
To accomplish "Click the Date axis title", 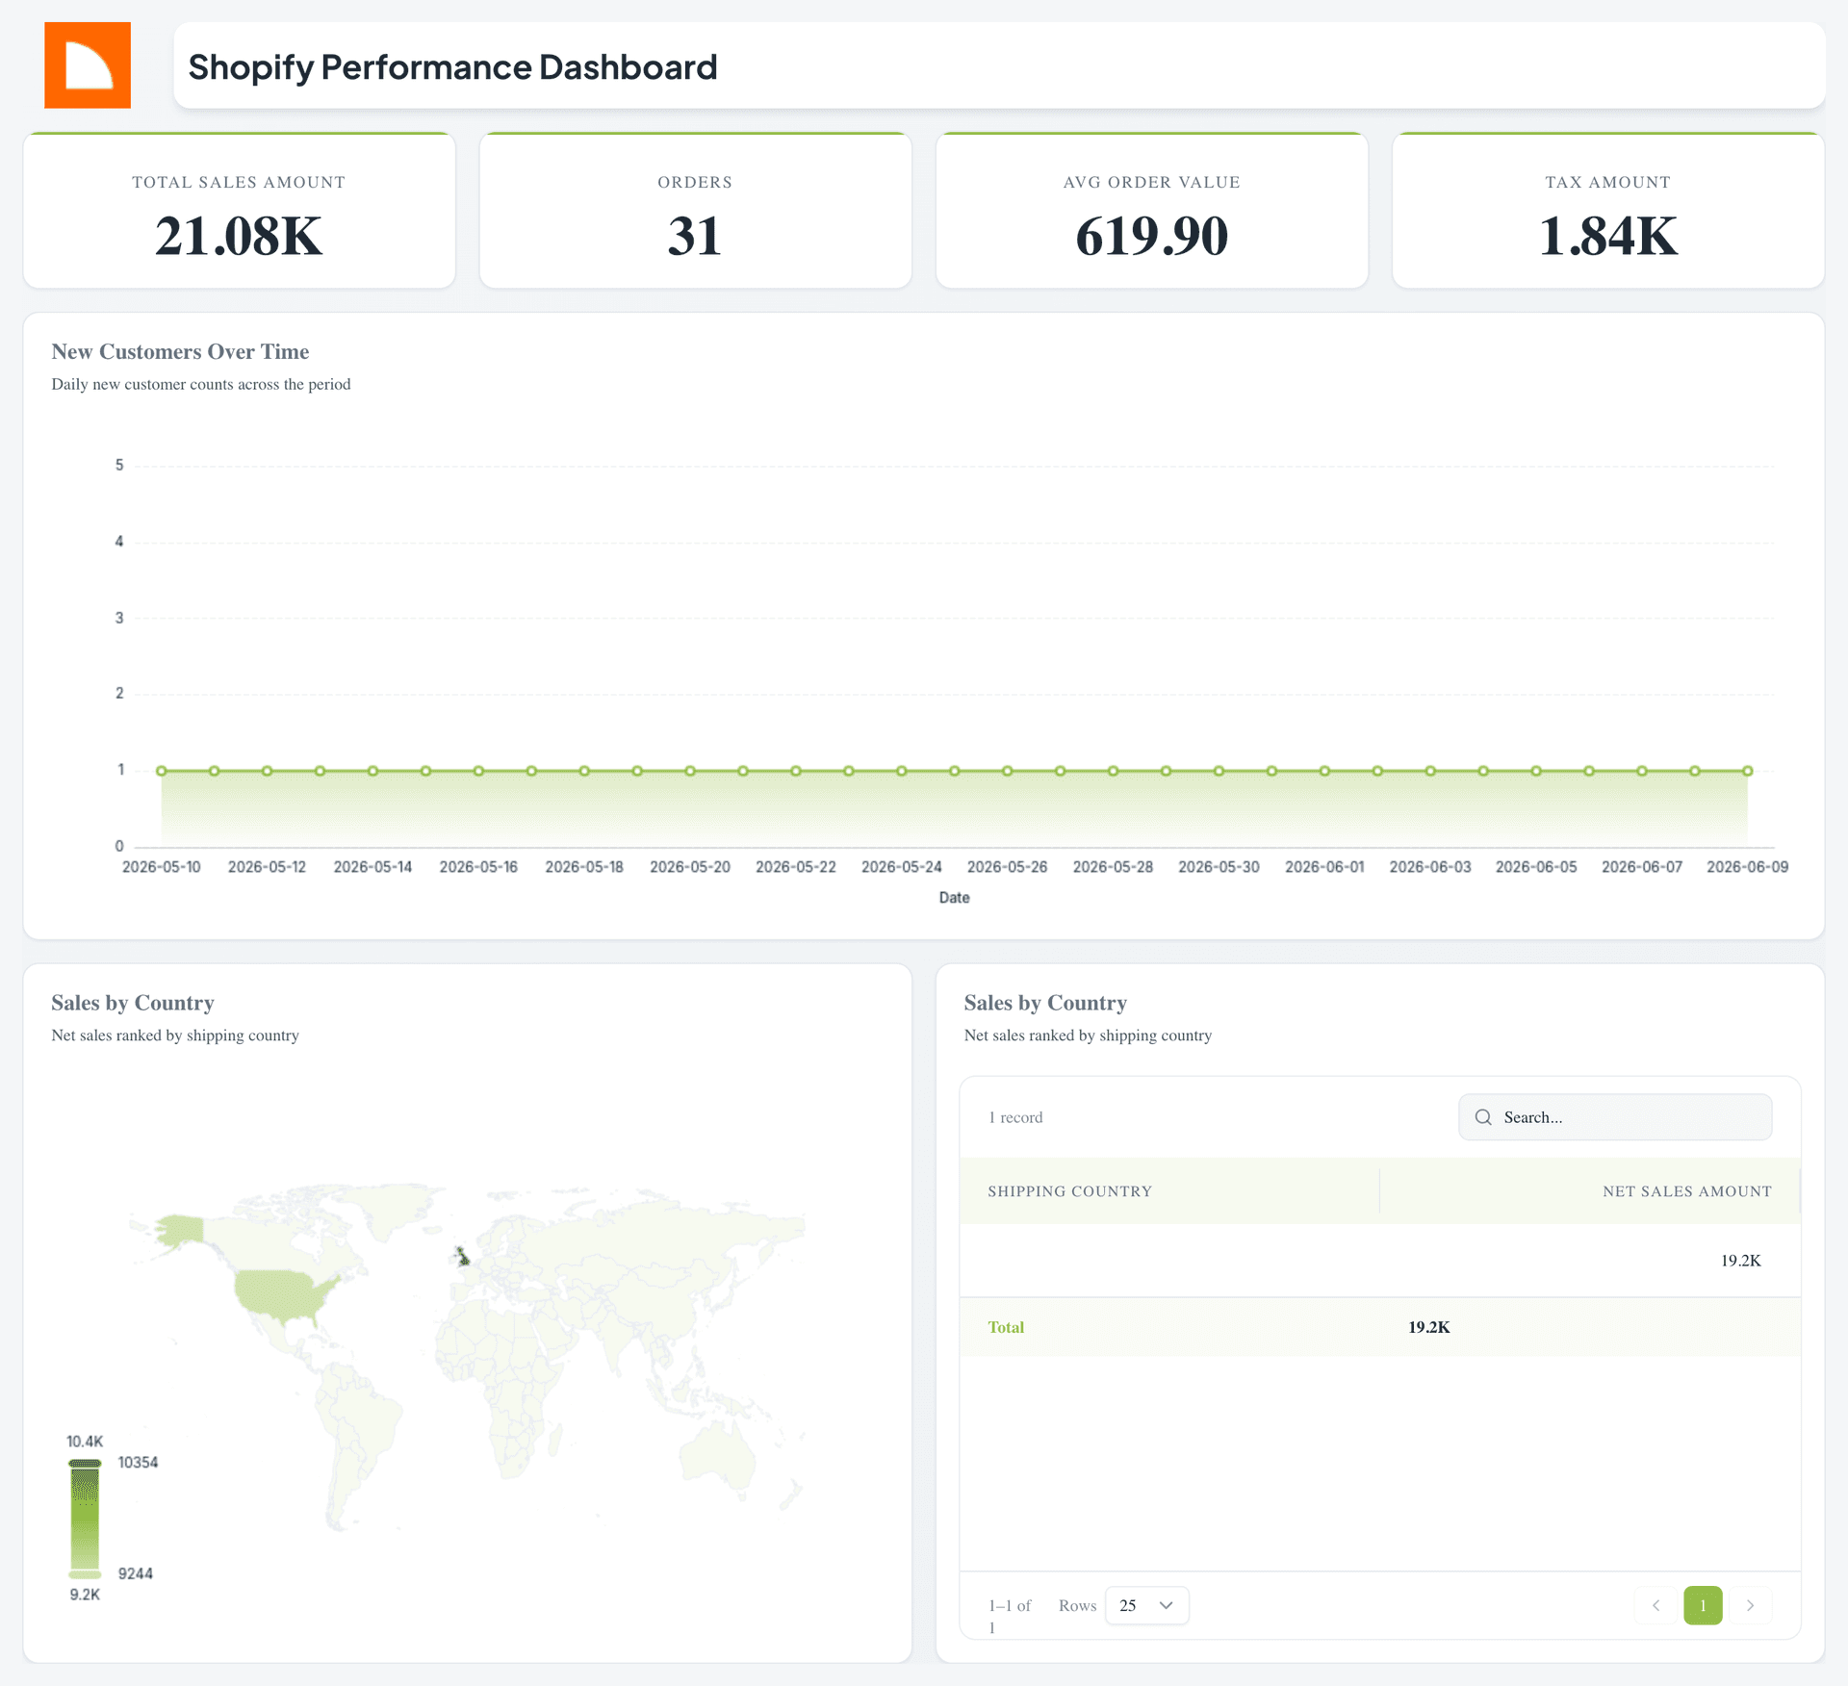I will point(954,898).
